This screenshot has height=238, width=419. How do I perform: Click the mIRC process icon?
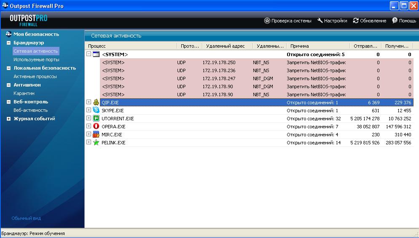click(x=96, y=134)
